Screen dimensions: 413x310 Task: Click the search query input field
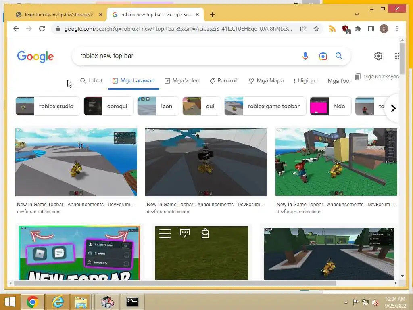point(184,56)
